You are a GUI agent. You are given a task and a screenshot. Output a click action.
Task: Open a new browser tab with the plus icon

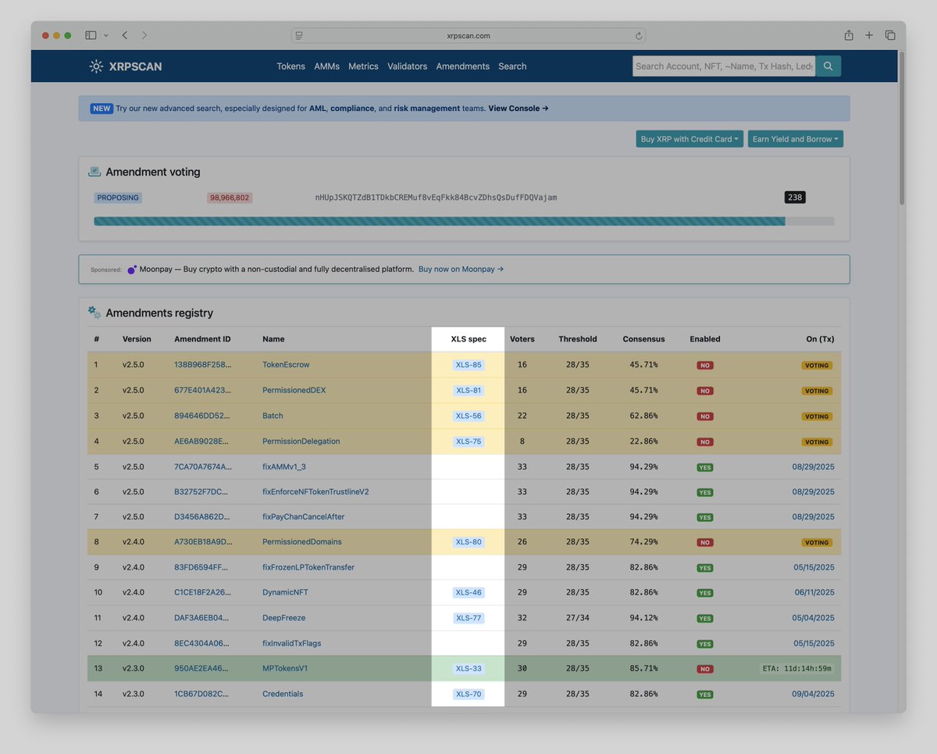[868, 35]
